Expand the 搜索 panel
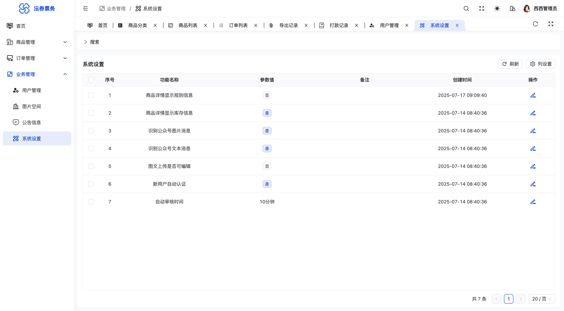564x311 pixels. [92, 42]
